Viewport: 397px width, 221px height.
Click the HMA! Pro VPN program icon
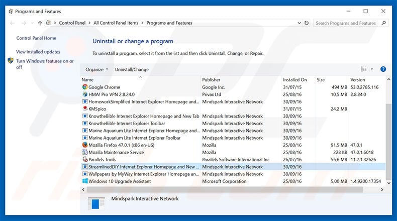click(85, 94)
